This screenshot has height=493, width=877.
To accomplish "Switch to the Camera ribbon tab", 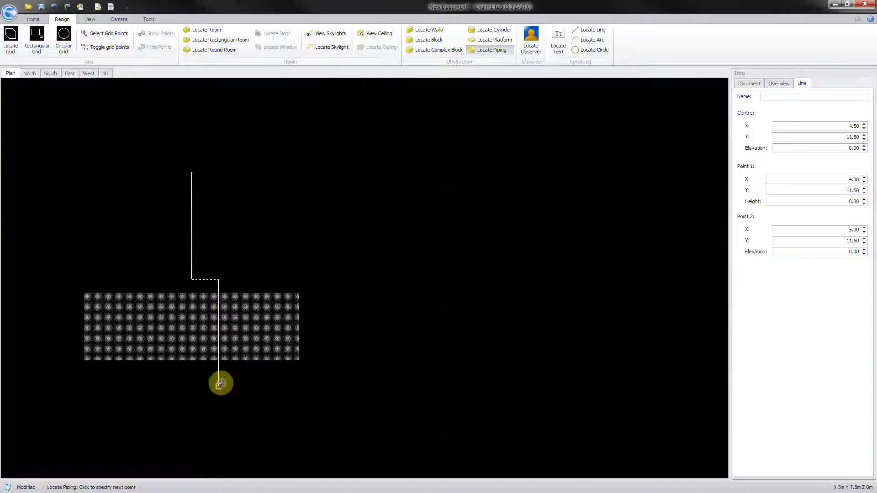I will tap(119, 19).
